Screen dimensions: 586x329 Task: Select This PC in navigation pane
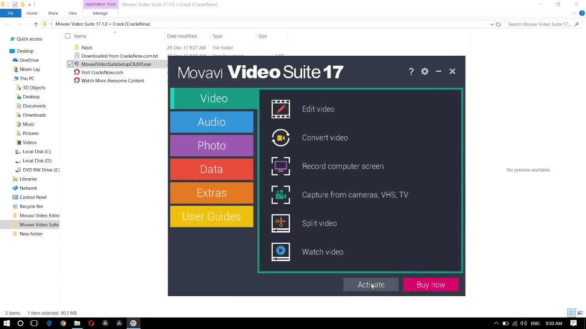(27, 78)
